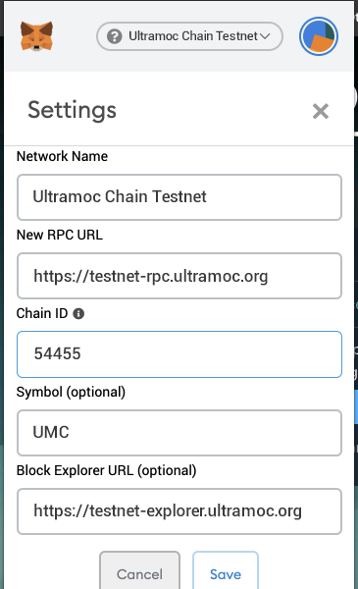Screen dimensions: 358x589
Task: Close the Settings panel with X
Action: 321,111
